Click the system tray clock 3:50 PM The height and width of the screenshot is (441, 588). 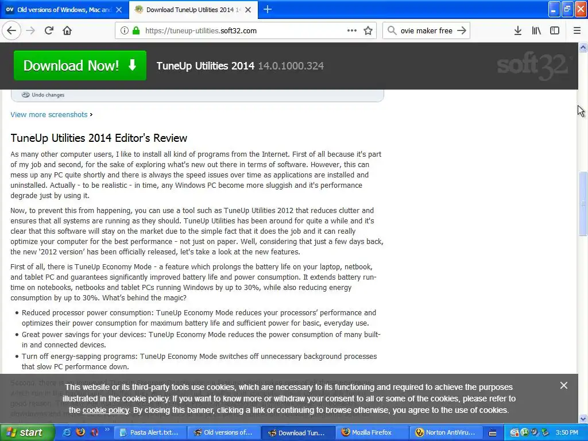point(567,433)
